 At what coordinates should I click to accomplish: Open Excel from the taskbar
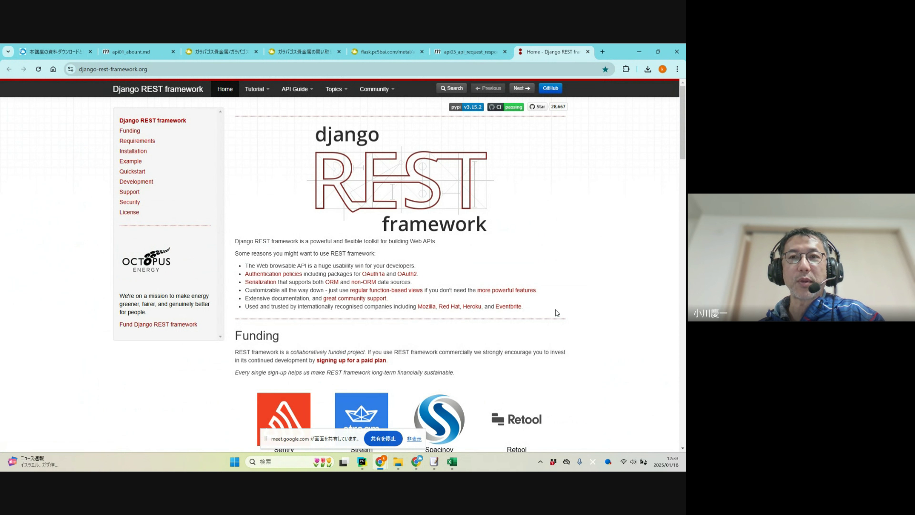452,462
